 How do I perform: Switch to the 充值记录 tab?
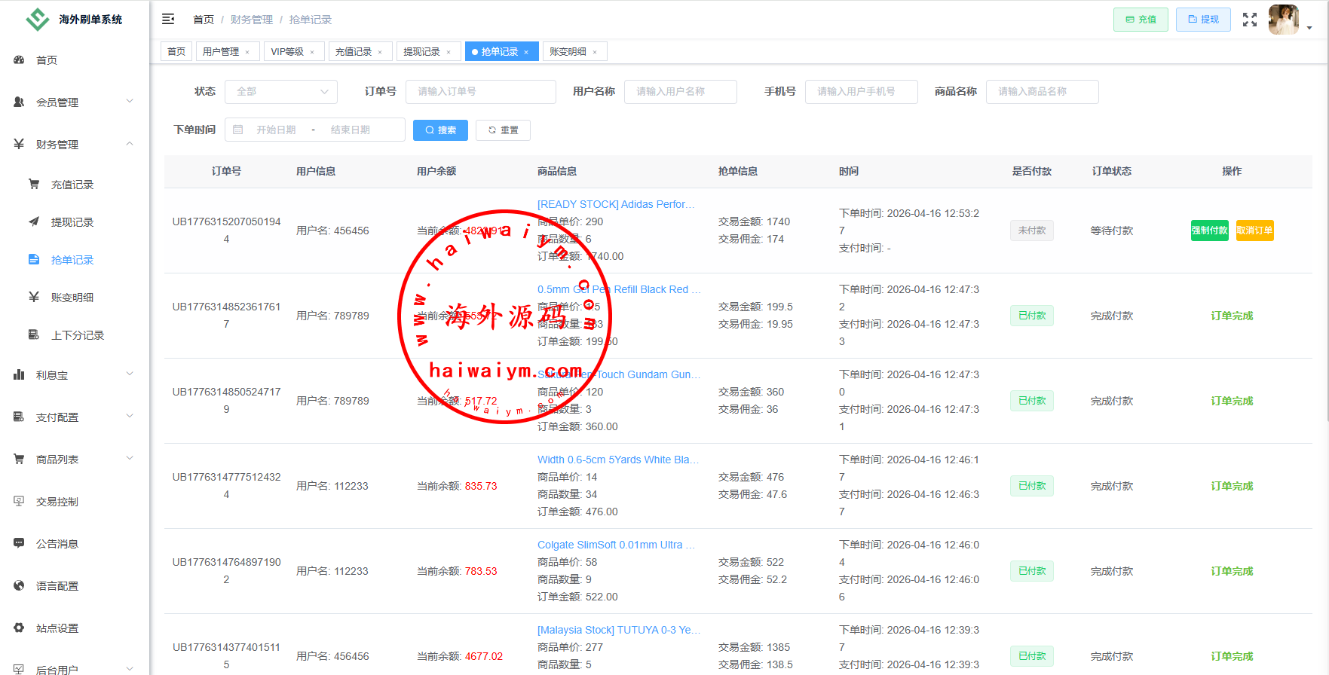tap(353, 52)
